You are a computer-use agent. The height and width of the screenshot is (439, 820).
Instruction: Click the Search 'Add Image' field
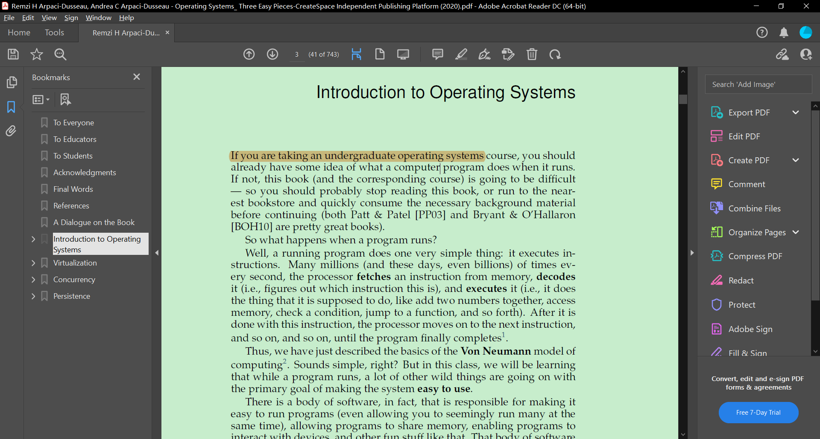[758, 84]
